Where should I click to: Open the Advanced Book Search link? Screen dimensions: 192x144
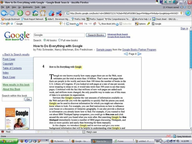[117, 34]
